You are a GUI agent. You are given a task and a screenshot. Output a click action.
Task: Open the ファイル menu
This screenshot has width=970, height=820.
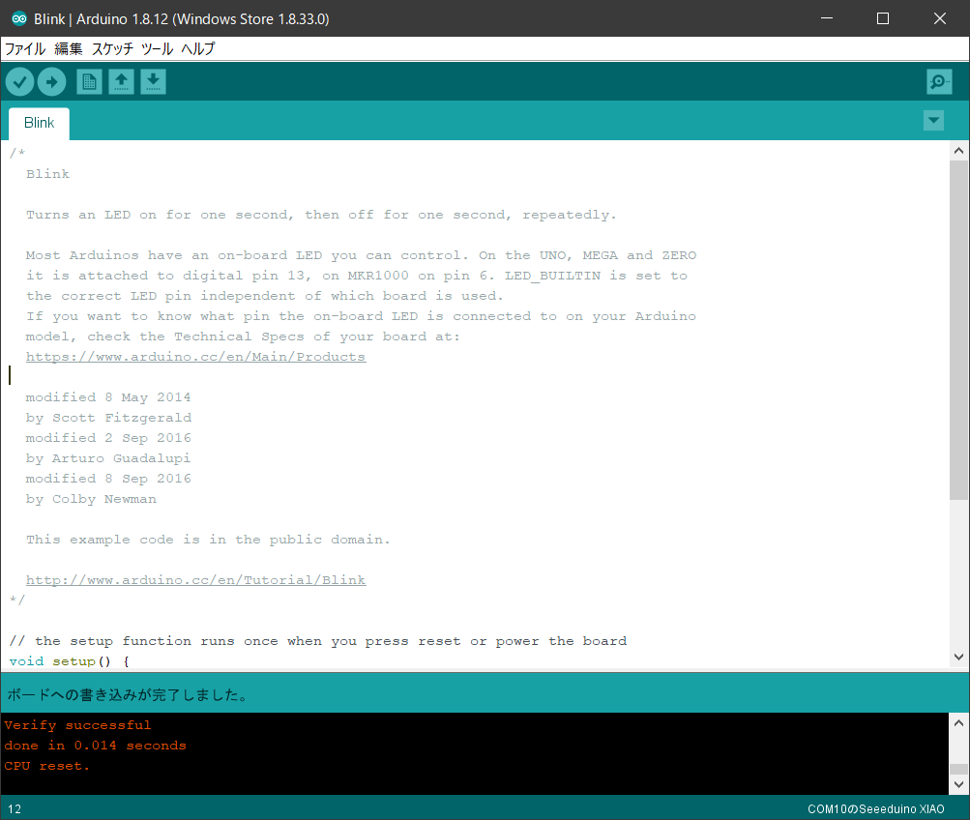(25, 49)
